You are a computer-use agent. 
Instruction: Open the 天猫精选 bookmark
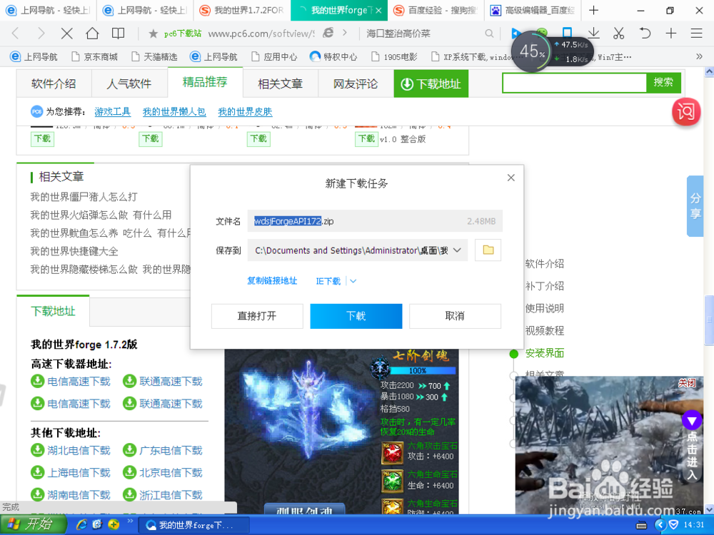point(154,57)
